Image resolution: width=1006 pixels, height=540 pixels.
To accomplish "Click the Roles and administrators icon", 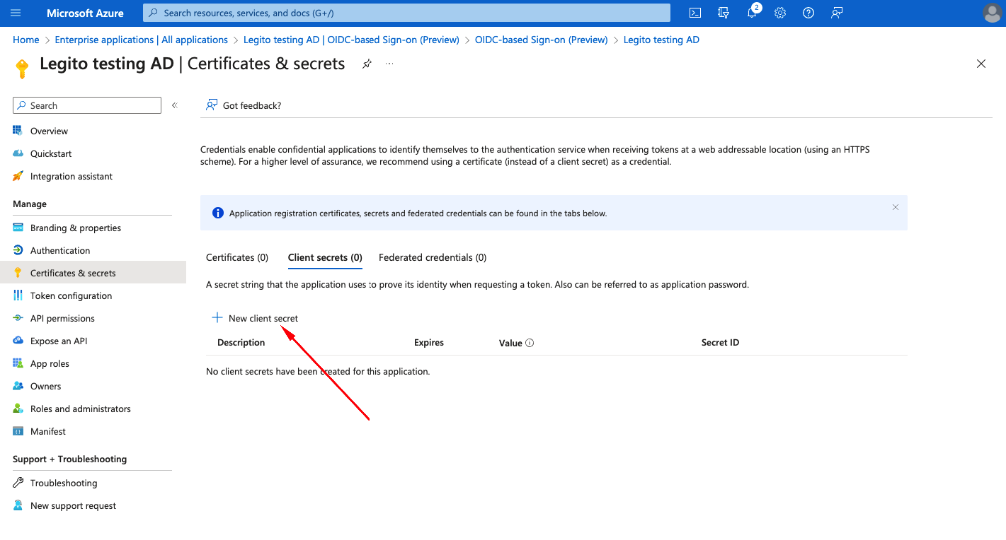I will (18, 409).
